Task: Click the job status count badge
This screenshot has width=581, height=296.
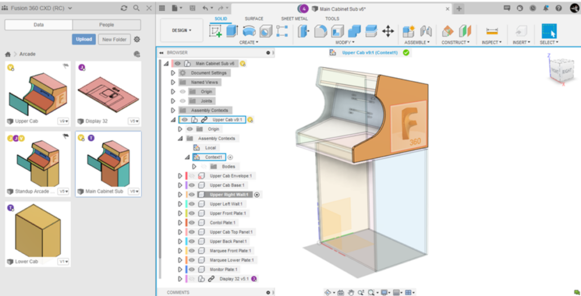Action: [304, 8]
